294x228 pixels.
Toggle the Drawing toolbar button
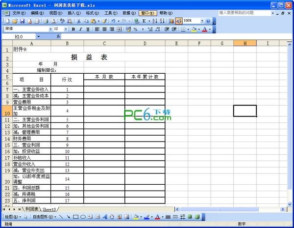[179, 21]
